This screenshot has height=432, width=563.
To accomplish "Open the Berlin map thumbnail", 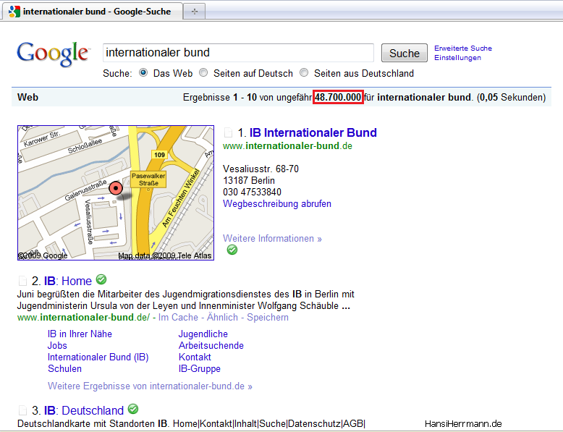I will [116, 192].
